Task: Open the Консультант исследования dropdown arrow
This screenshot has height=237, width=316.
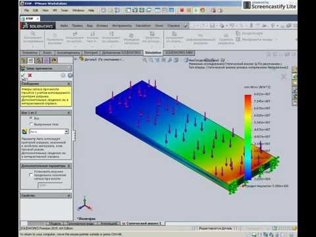Action: click(x=33, y=46)
